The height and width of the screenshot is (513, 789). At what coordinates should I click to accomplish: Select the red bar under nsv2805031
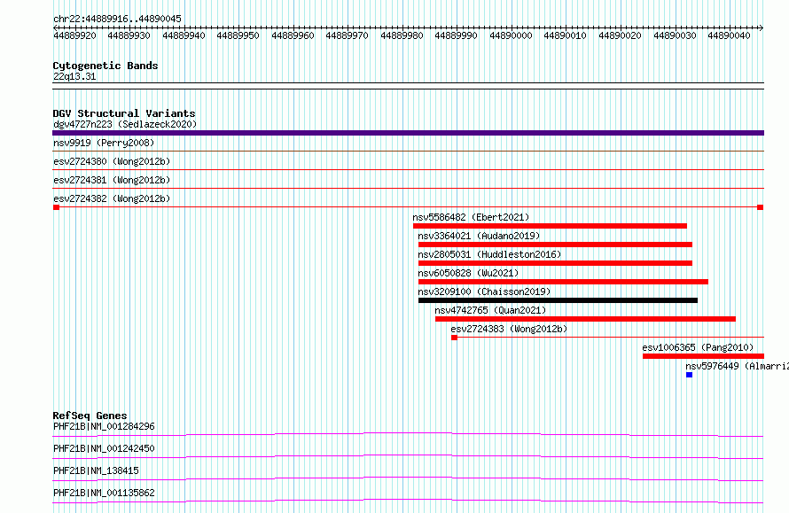point(555,263)
